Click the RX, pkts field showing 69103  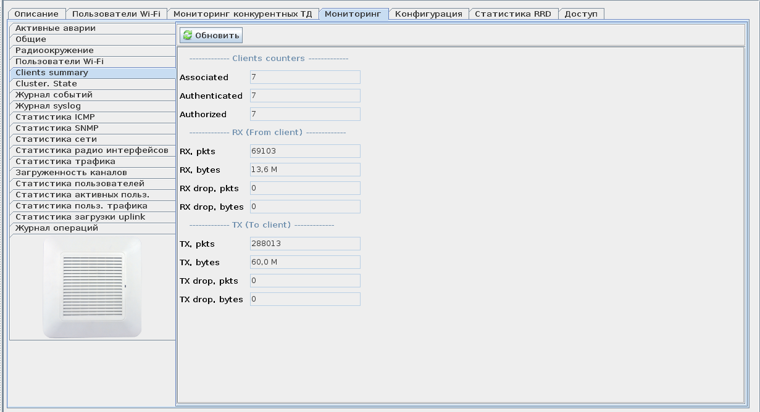tap(305, 151)
